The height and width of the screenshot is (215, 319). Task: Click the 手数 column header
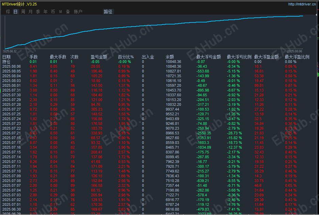(34, 57)
